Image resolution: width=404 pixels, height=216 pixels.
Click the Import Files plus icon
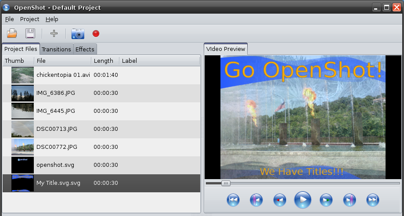pos(54,33)
